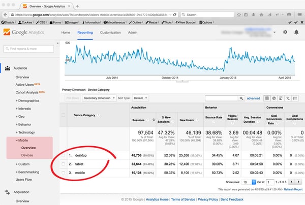Open the Secondary dimension dropdown
305x205 pixels.
point(99,98)
